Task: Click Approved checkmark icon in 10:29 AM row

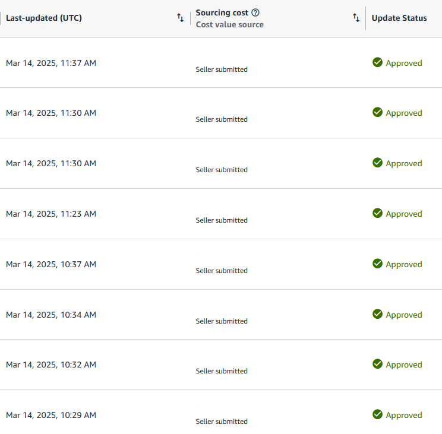Action: coord(377,414)
